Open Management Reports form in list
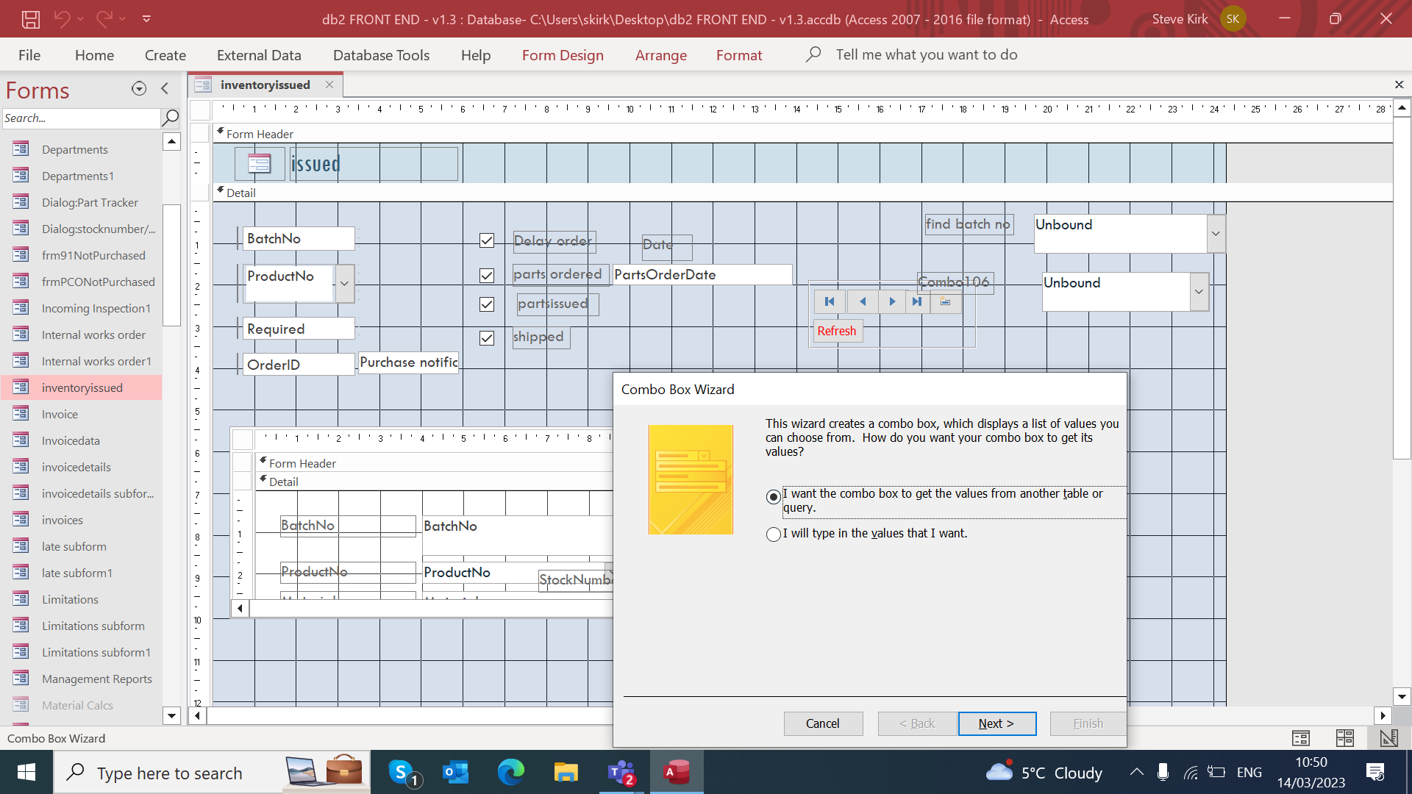This screenshot has width=1412, height=794. pos(96,679)
